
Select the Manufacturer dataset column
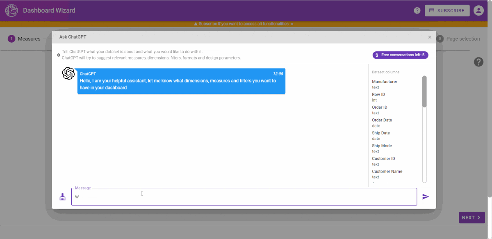(385, 82)
